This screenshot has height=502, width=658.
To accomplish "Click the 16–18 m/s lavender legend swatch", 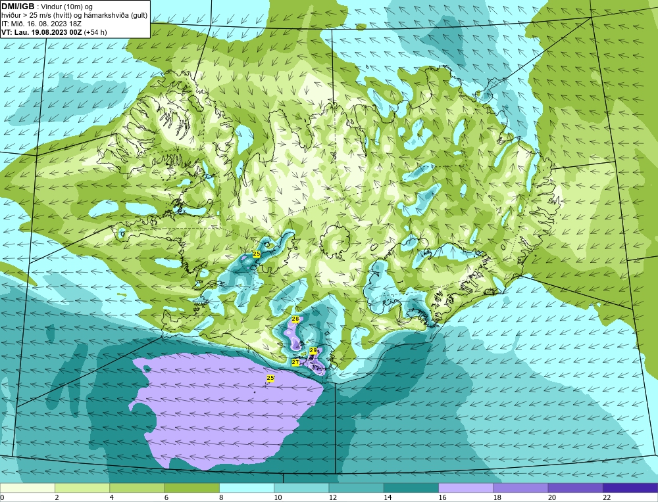I will pos(466,488).
